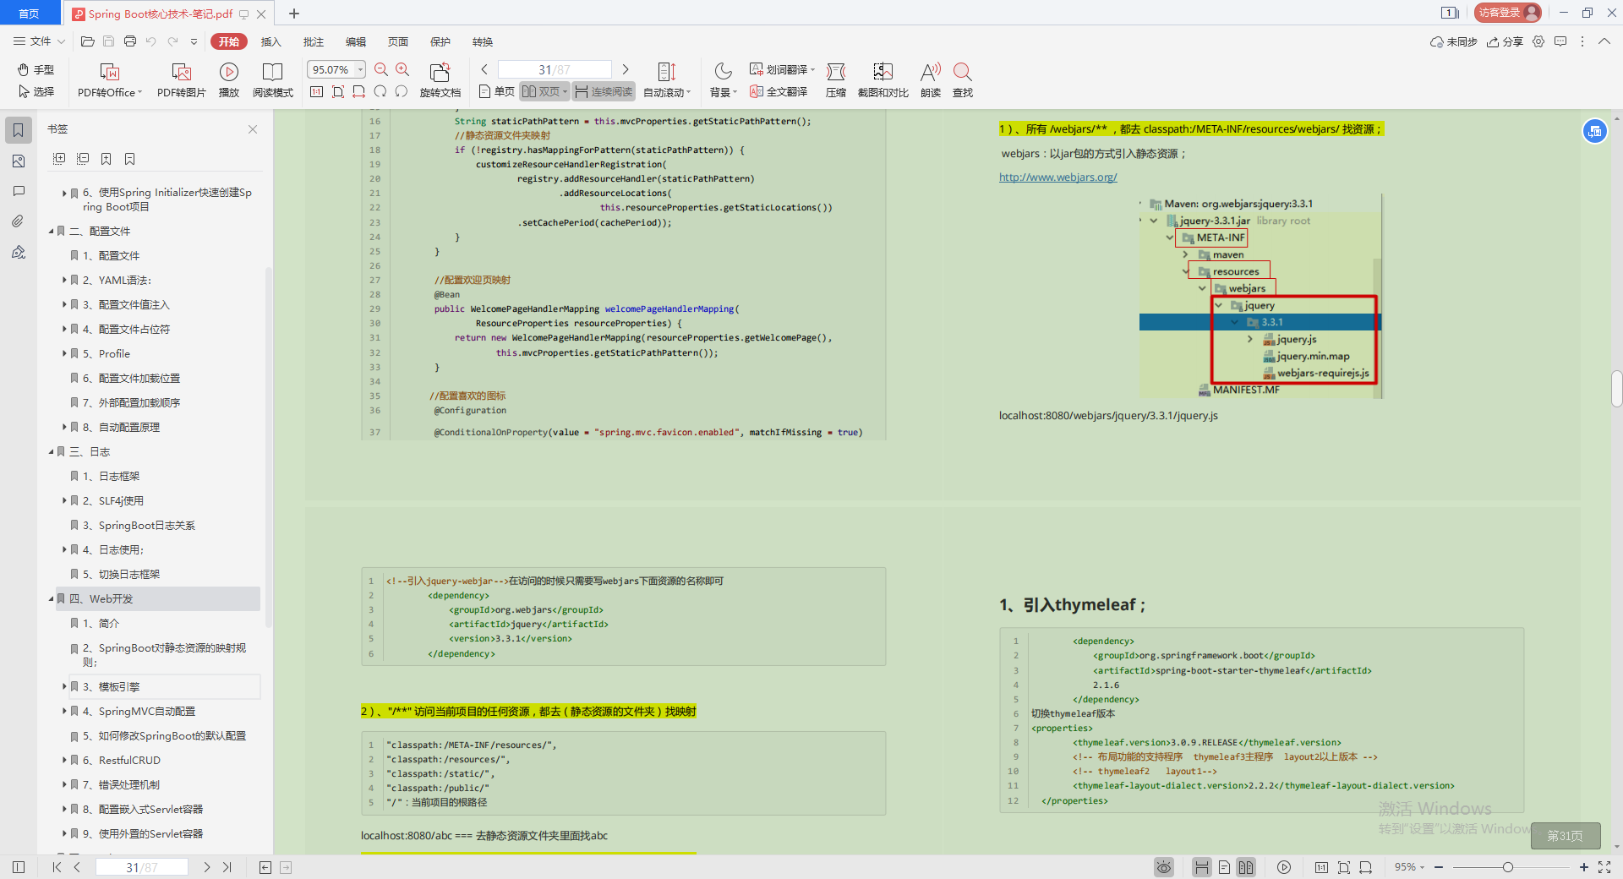Image resolution: width=1623 pixels, height=879 pixels.
Task: Open thumbnails panel in sidebar
Action: [19, 161]
